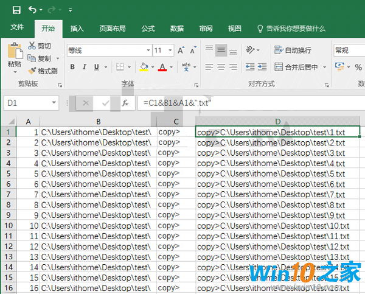Expand the Name Box dropdown arrow
The width and height of the screenshot is (365, 294).
point(54,103)
